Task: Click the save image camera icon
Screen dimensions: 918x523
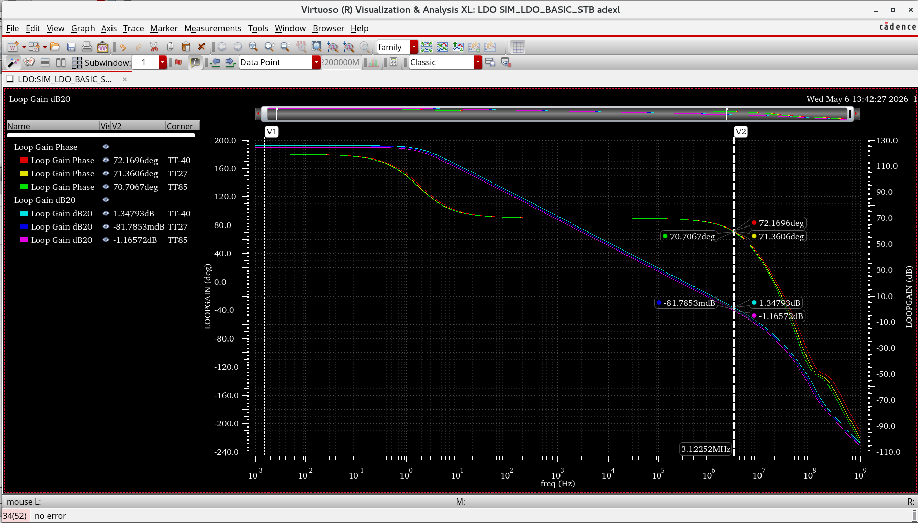Action: point(103,47)
